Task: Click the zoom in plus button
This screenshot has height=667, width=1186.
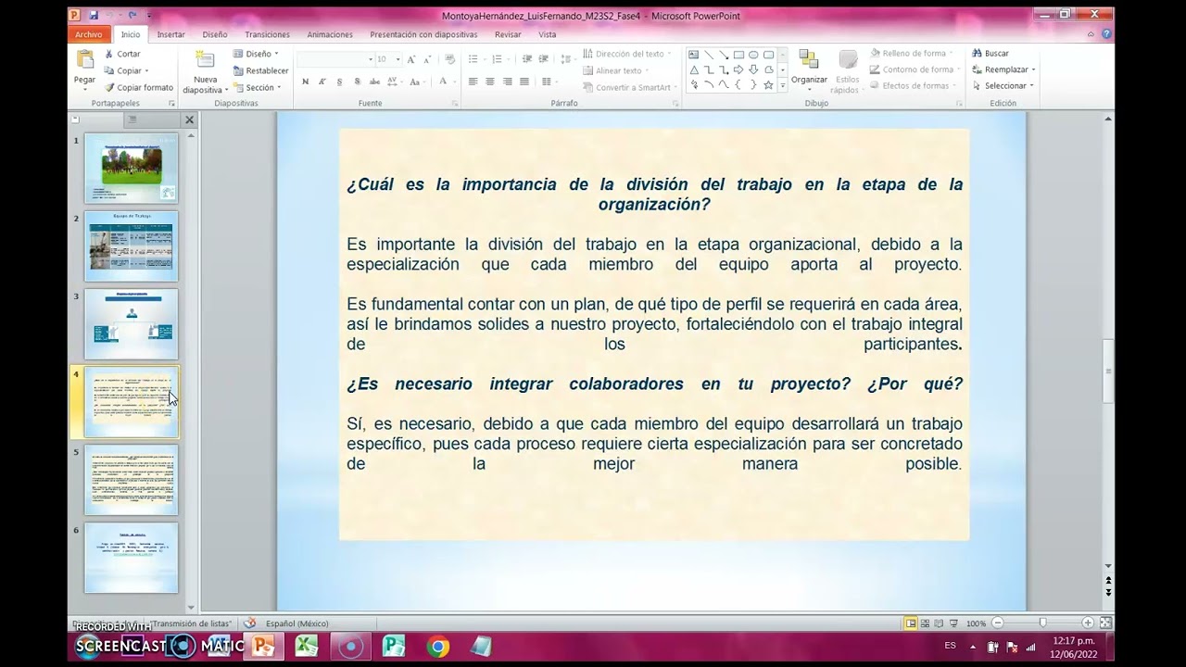Action: [1088, 623]
